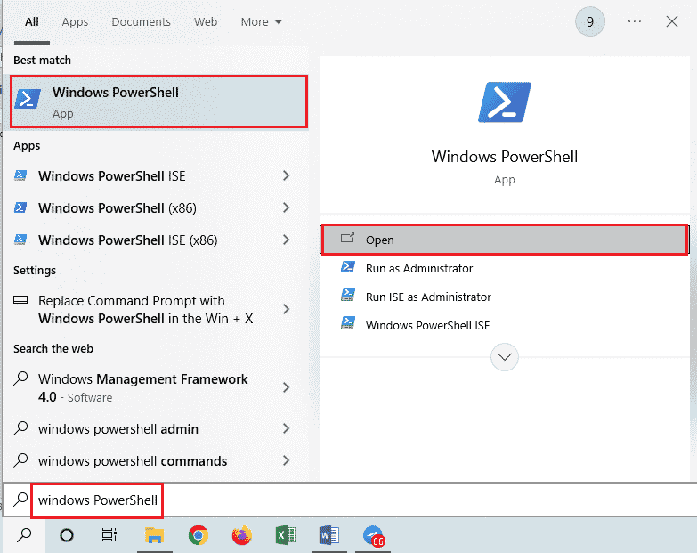
Task: Open the More filters dropdown
Action: (262, 21)
